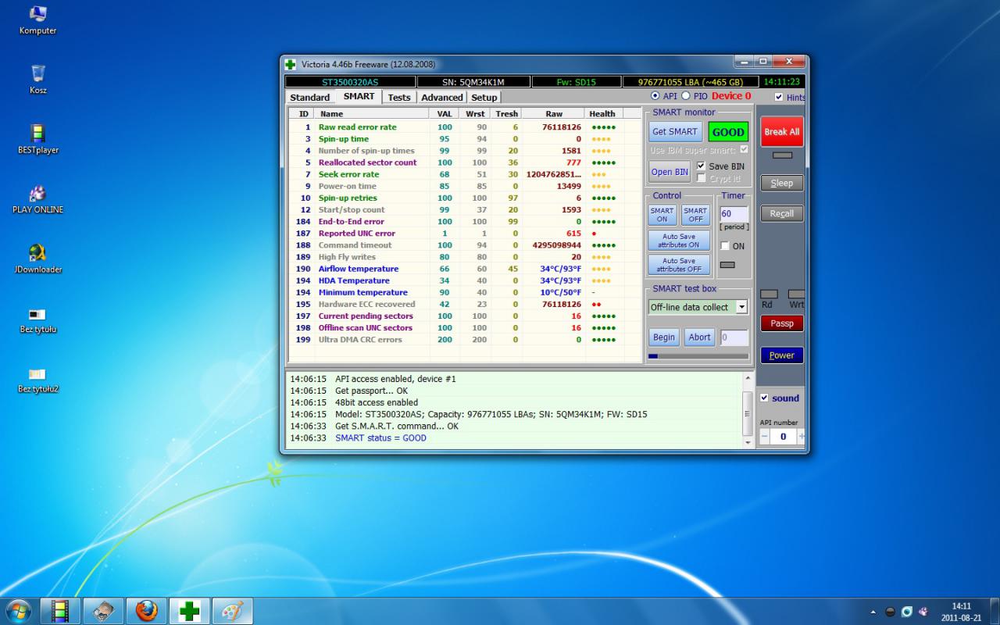
Task: Select the 'Bez tytułu' desktop file
Action: click(x=37, y=319)
